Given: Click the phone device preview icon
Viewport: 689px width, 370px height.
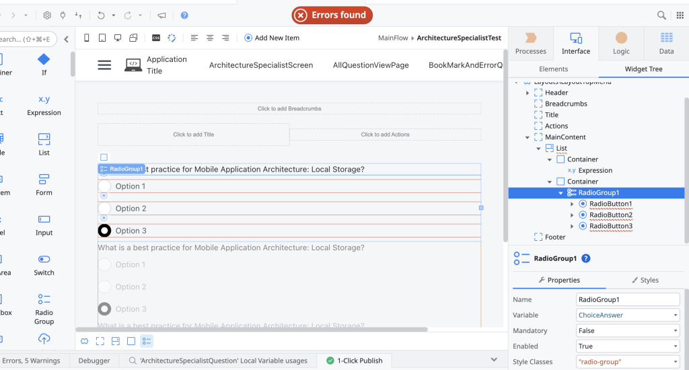Looking at the screenshot, I should pos(87,38).
